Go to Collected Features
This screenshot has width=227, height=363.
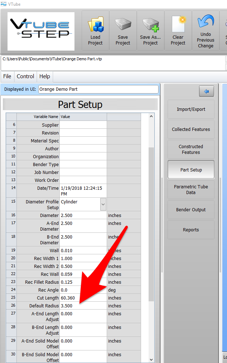coord(191,129)
